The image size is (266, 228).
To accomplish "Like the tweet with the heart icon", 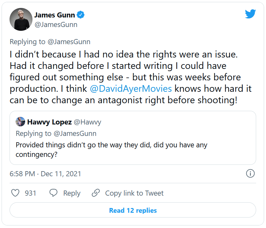I will [x=15, y=193].
